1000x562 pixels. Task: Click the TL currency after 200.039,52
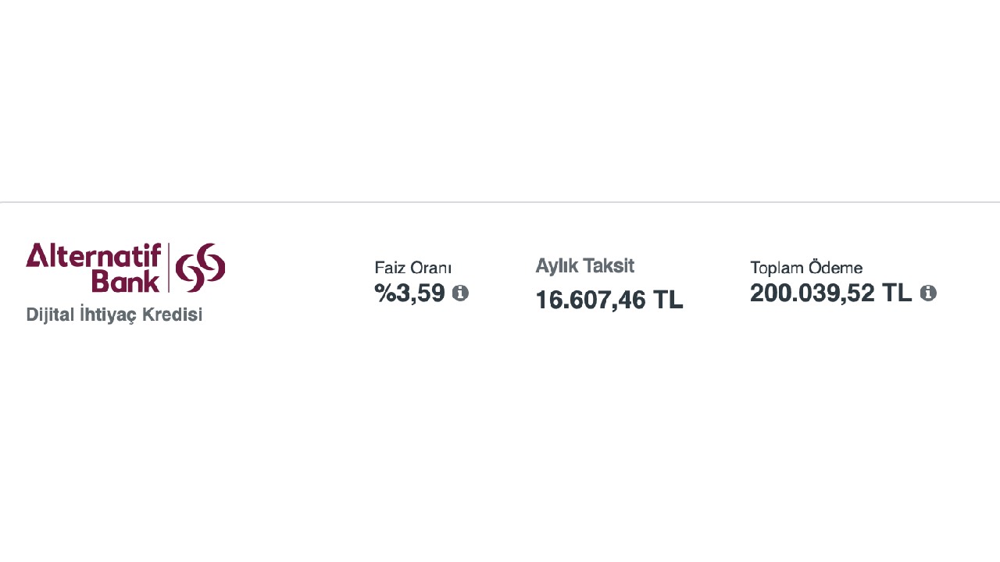coord(897,293)
